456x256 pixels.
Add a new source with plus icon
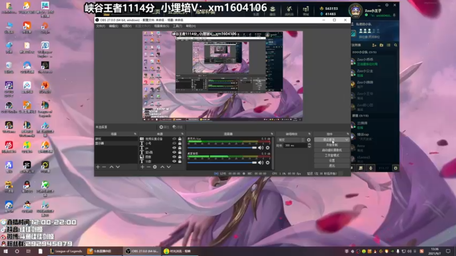[142, 167]
